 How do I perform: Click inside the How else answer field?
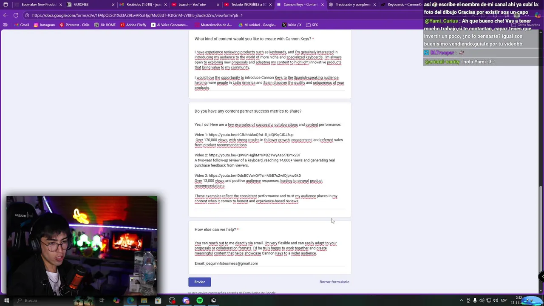tap(270, 253)
